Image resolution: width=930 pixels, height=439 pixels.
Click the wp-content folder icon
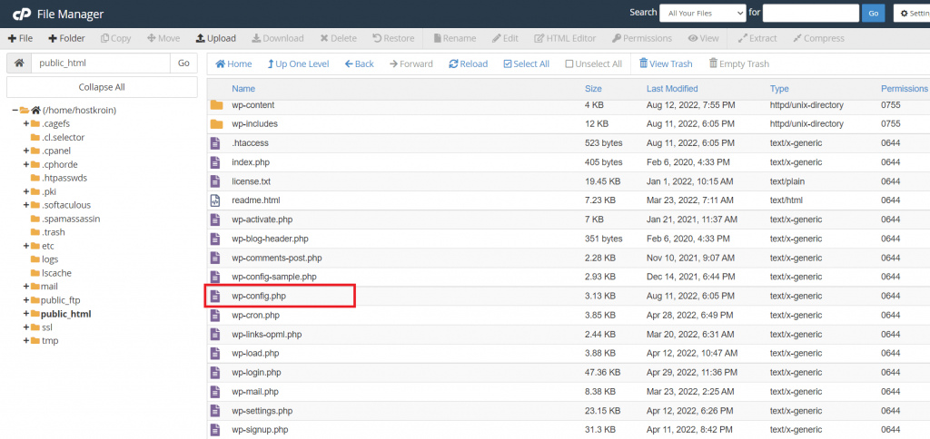(216, 105)
